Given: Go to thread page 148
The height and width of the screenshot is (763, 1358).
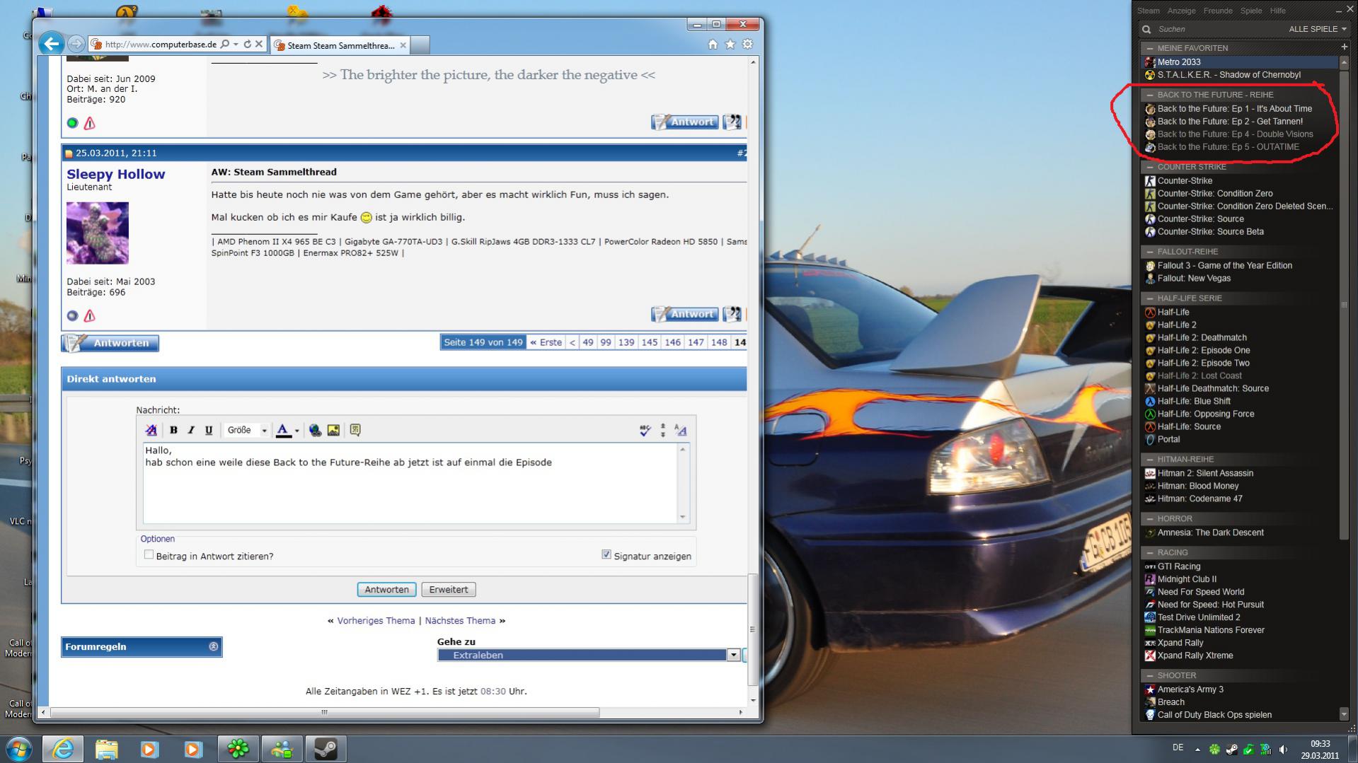Looking at the screenshot, I should 719,342.
